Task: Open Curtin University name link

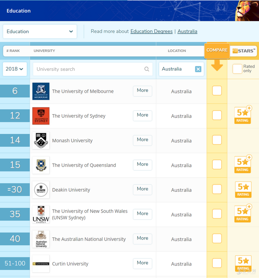Action: [x=70, y=264]
